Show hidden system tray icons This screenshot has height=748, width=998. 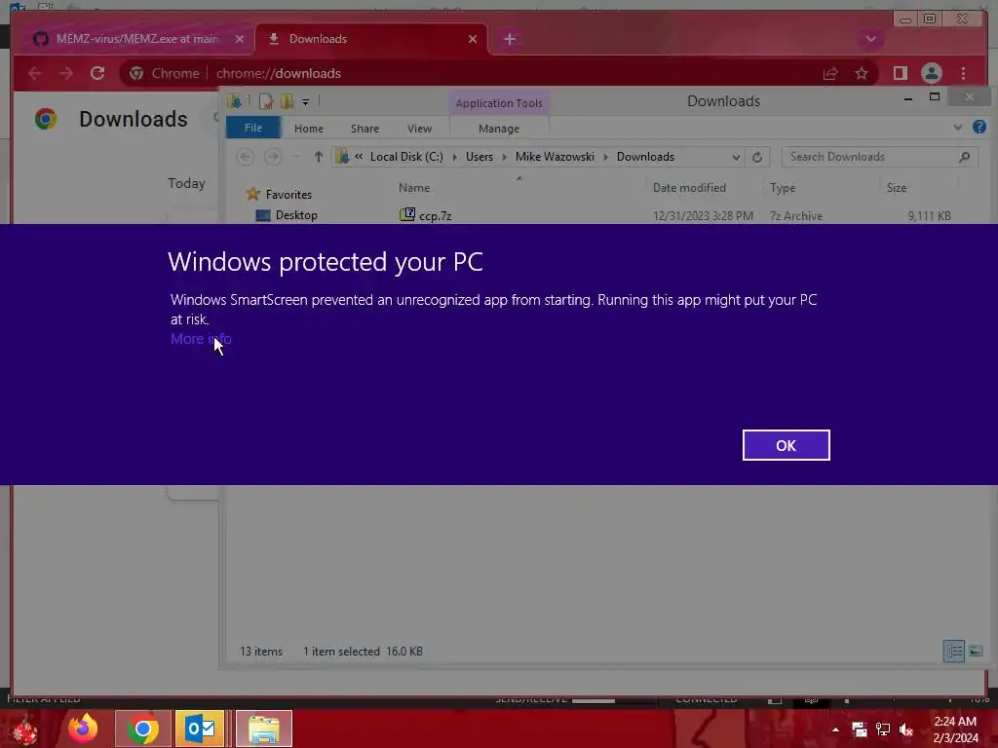(x=835, y=729)
